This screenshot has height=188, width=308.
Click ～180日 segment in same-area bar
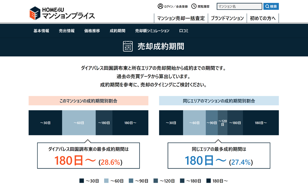(235, 123)
